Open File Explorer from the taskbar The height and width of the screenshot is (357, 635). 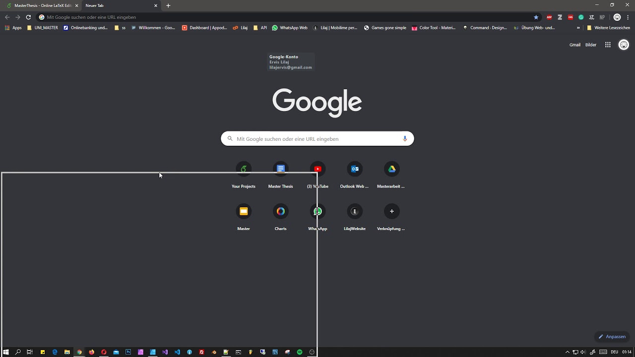67,352
